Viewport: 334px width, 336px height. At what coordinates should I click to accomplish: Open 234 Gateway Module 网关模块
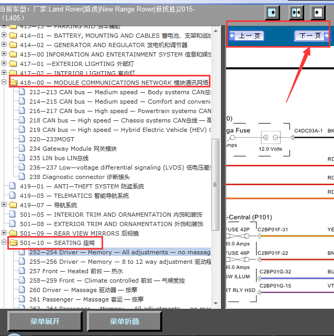[73, 149]
